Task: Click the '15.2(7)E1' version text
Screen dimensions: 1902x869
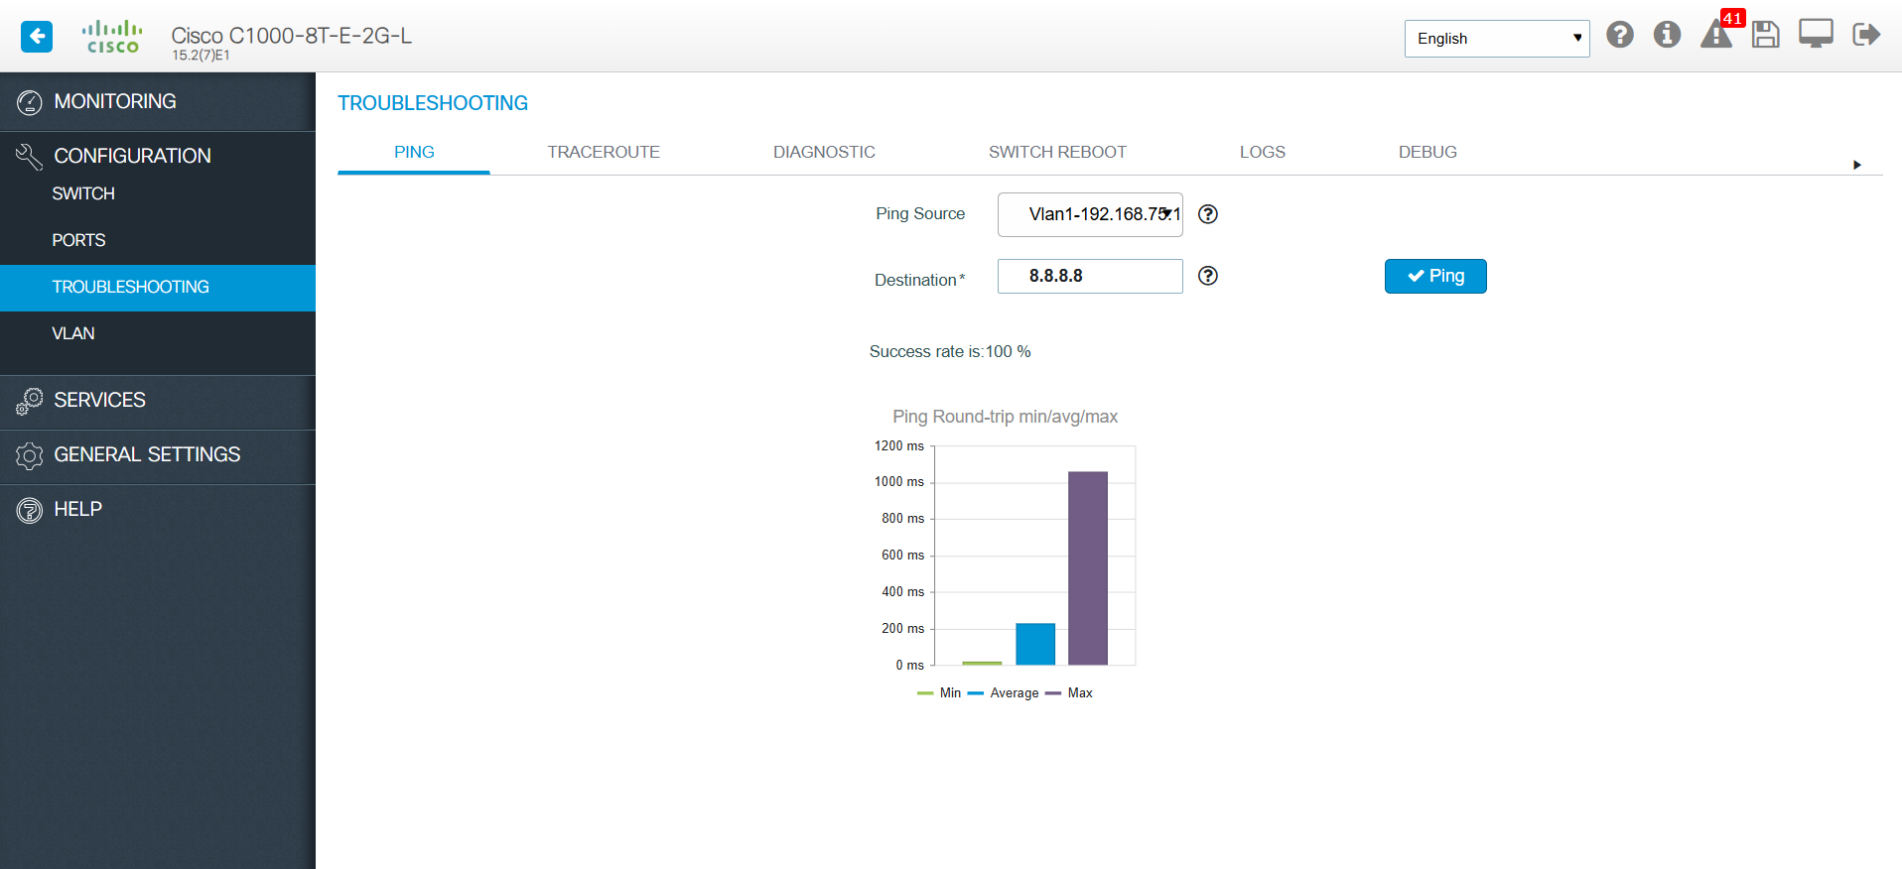Action: click(201, 56)
